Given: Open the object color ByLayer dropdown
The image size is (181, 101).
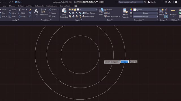Looking at the screenshot, I should pyautogui.click(x=157, y=10).
